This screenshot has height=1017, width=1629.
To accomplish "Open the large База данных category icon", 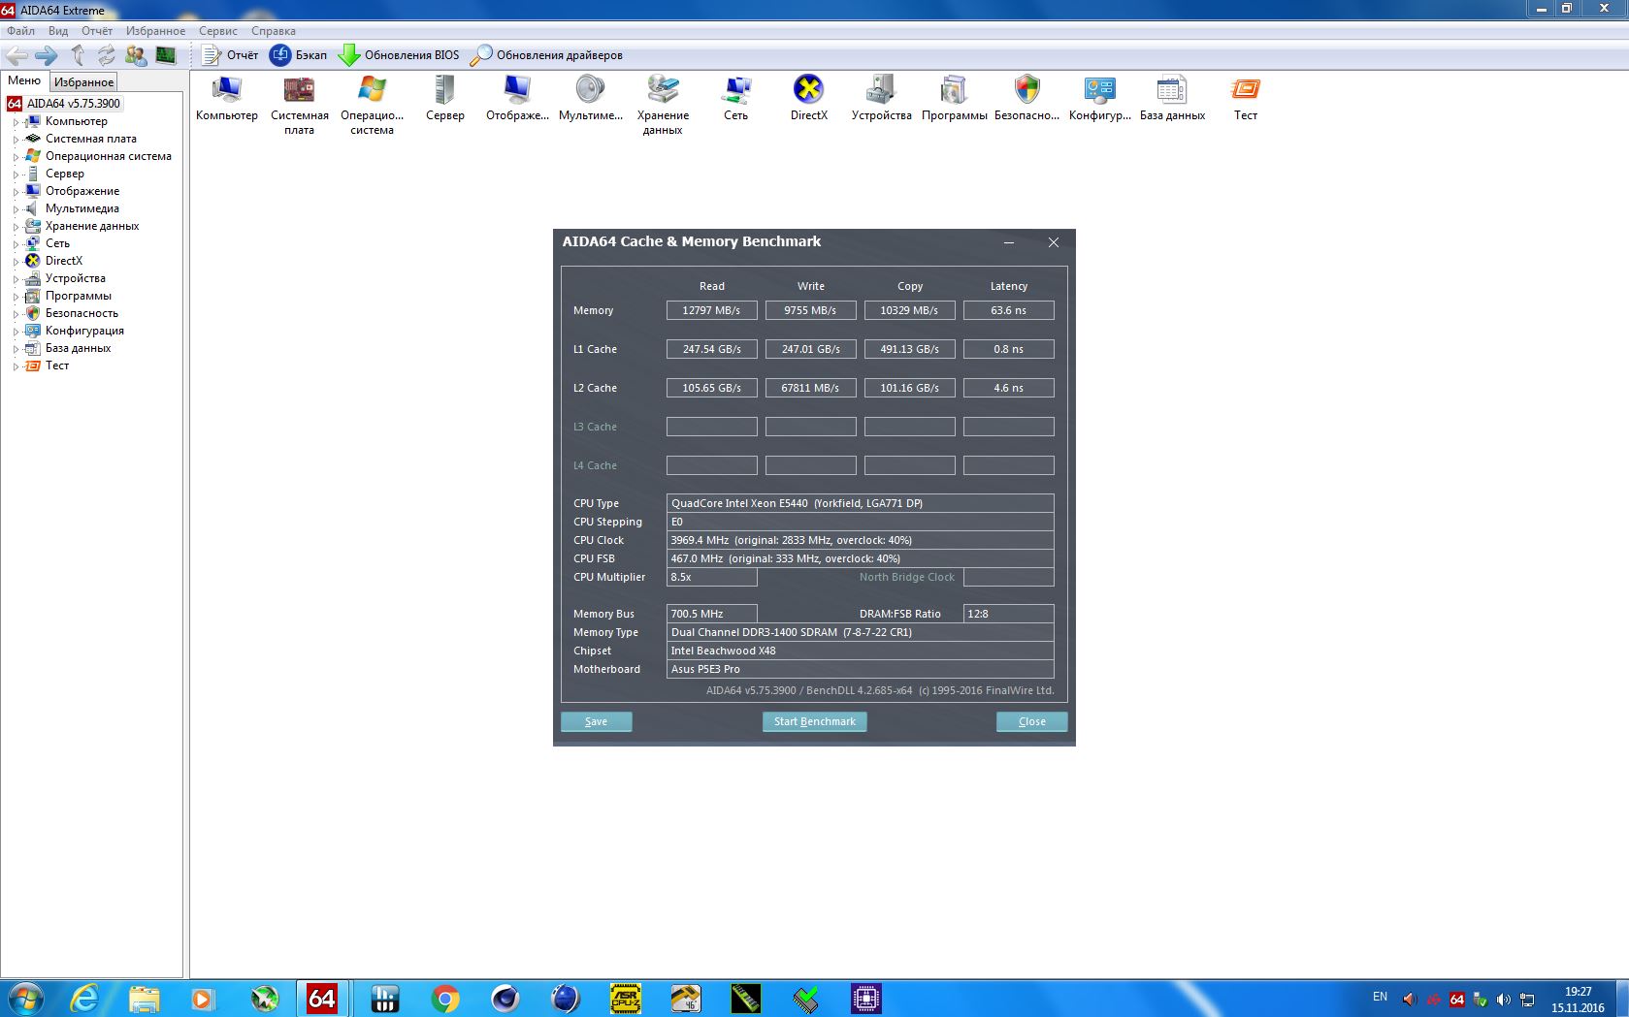I will pos(1172,98).
